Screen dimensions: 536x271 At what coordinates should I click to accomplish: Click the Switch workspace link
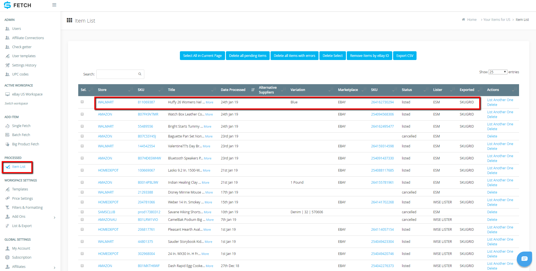(16, 103)
